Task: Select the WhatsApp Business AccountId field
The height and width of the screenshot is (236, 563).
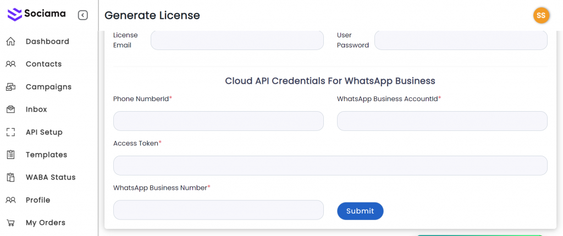Action: pyautogui.click(x=442, y=121)
